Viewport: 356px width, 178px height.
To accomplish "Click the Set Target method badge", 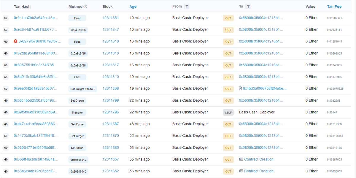I will point(77,136).
